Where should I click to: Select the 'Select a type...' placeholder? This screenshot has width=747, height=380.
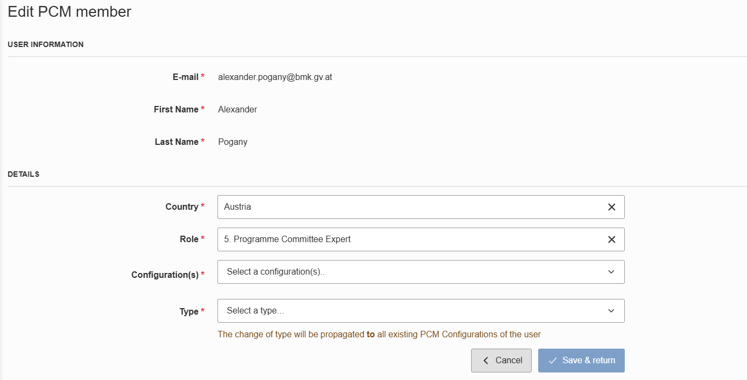(255, 311)
